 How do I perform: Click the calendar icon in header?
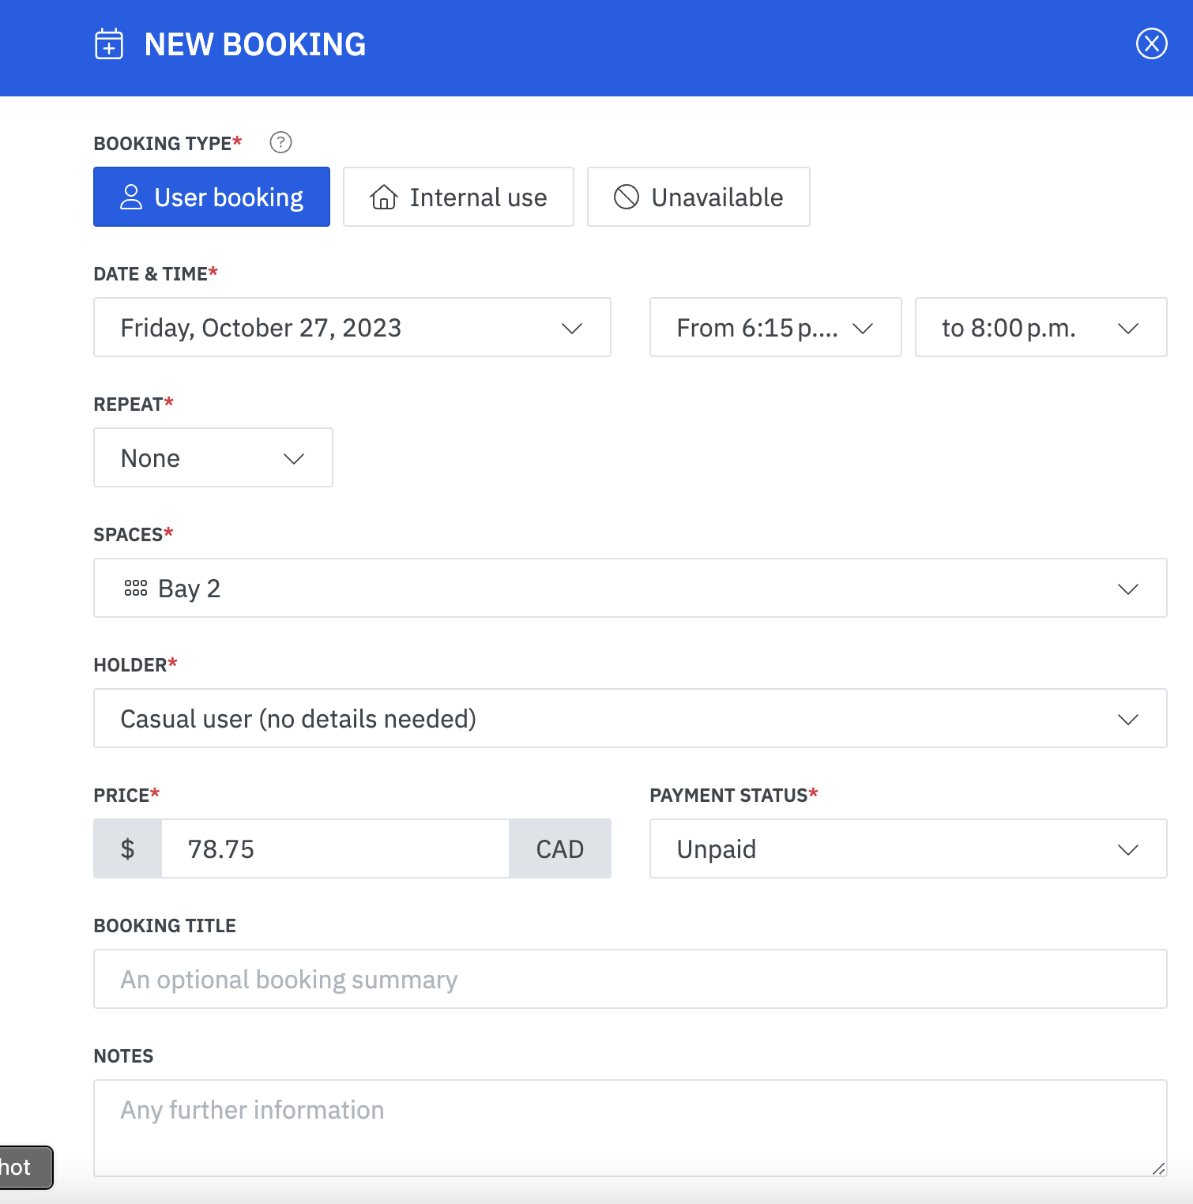click(109, 44)
